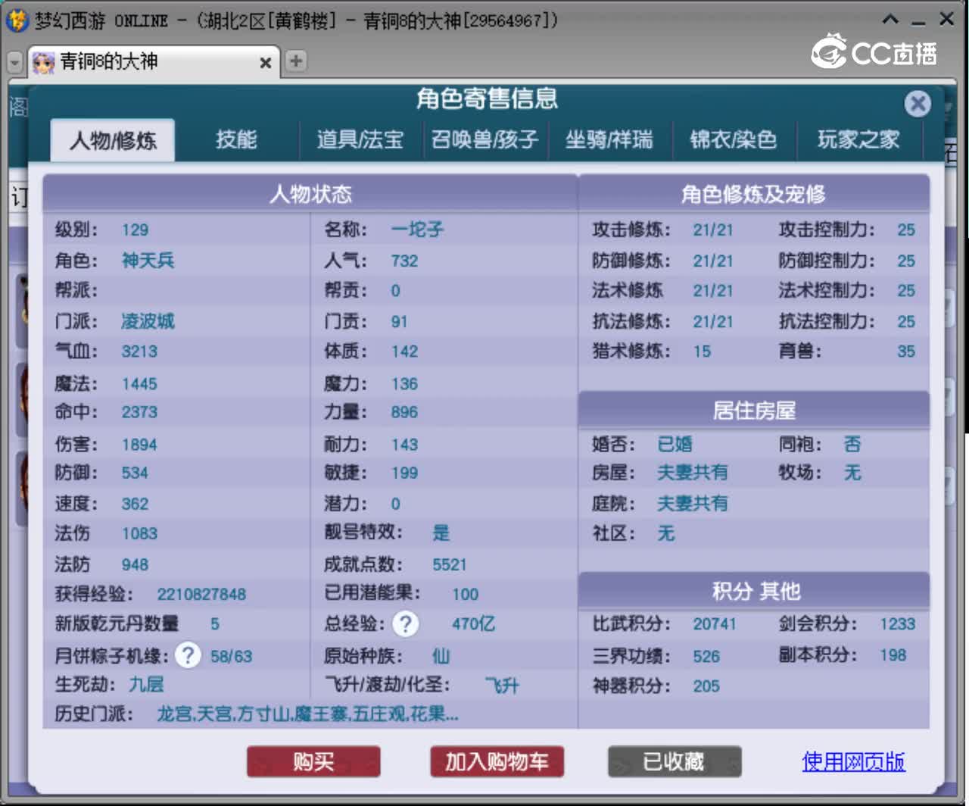
Task: Switch to the 玩家之家 tab
Action: [x=858, y=139]
